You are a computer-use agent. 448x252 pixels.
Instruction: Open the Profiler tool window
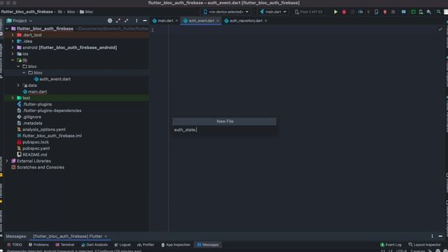tap(146, 244)
